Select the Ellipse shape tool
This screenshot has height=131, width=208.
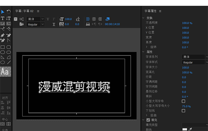(3, 62)
